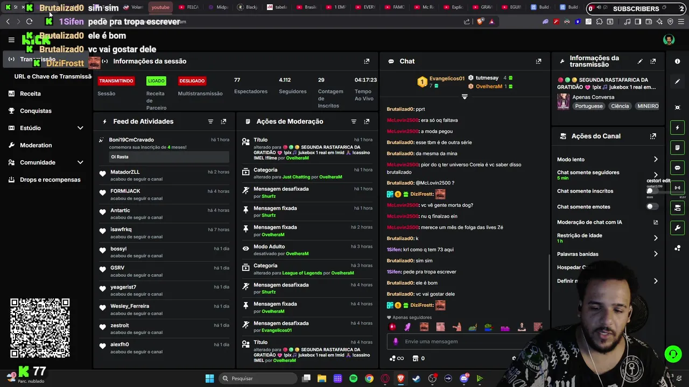This screenshot has height=387, width=689.
Task: Toggle Chat somente emotes switch
Action: 652,206
